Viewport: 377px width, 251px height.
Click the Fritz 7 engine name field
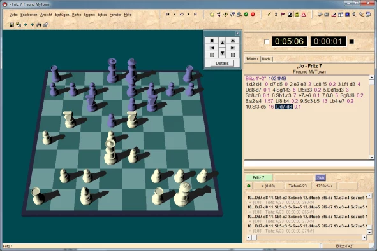[259, 178]
